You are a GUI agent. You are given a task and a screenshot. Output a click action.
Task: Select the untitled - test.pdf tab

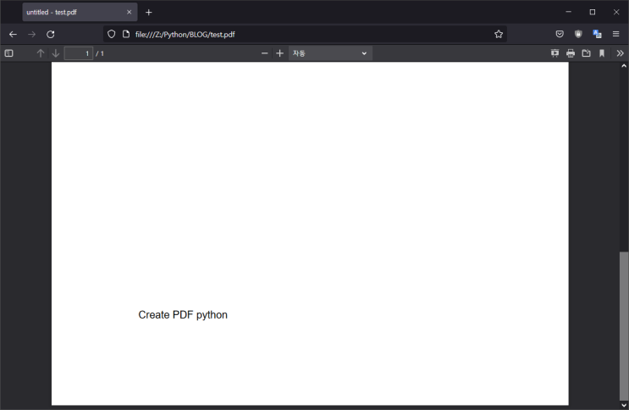click(x=80, y=12)
